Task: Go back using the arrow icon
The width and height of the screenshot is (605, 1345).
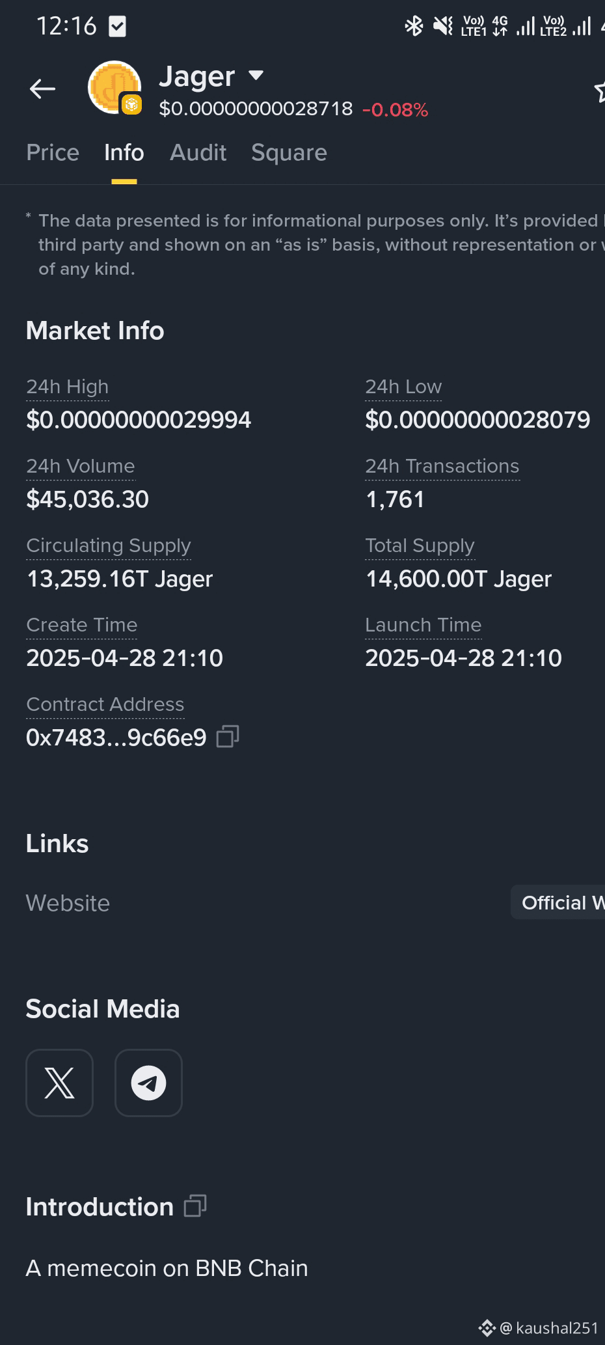Action: [43, 89]
